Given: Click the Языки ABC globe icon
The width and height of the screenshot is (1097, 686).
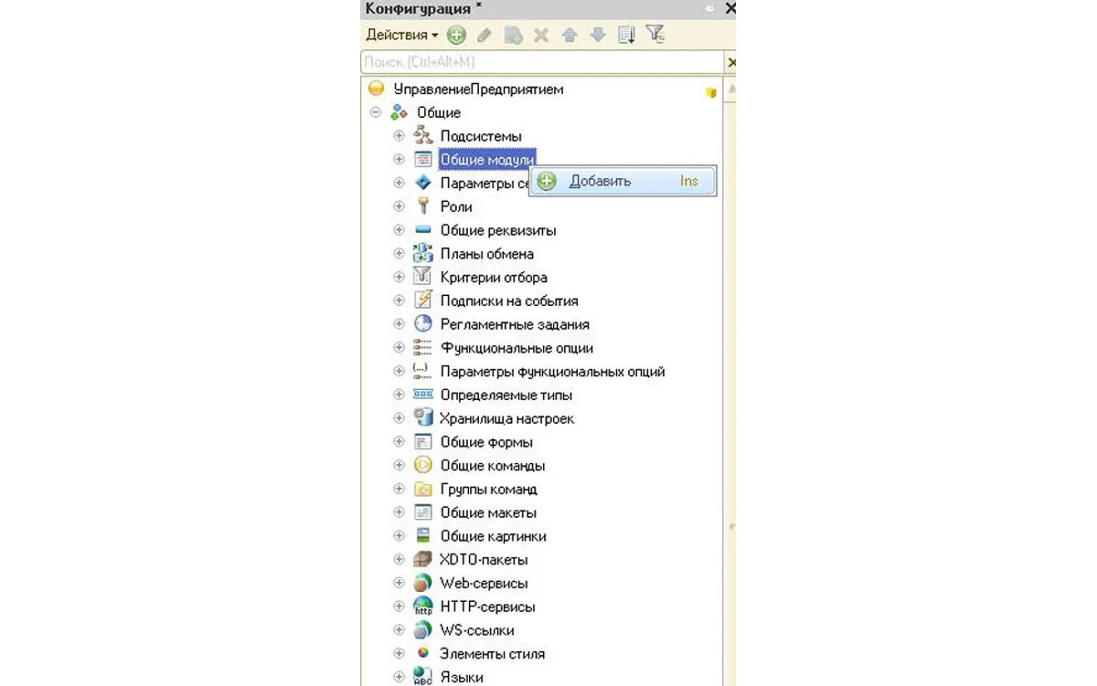Looking at the screenshot, I should pyautogui.click(x=422, y=677).
